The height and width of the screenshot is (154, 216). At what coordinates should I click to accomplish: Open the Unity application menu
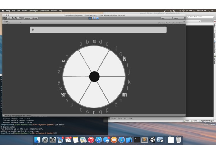(8, 11)
